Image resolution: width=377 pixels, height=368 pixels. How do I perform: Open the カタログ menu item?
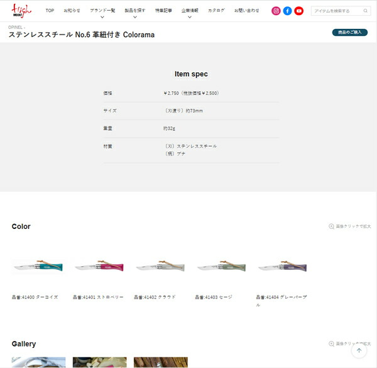point(216,11)
